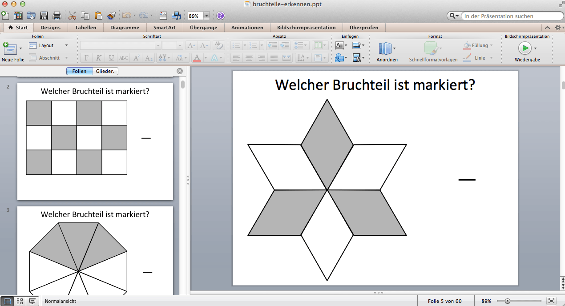Toggle superscript formatting
The image size is (565, 306).
coord(137,58)
